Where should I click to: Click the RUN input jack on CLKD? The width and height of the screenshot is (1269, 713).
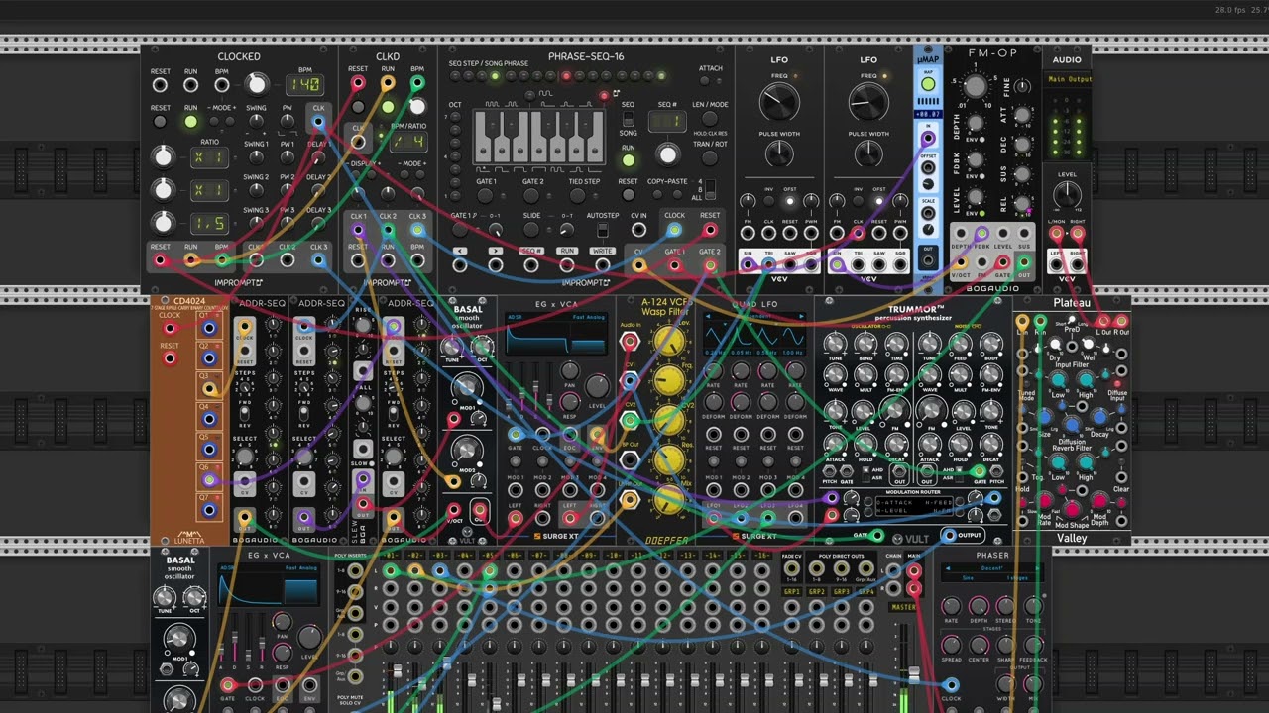coord(388,84)
